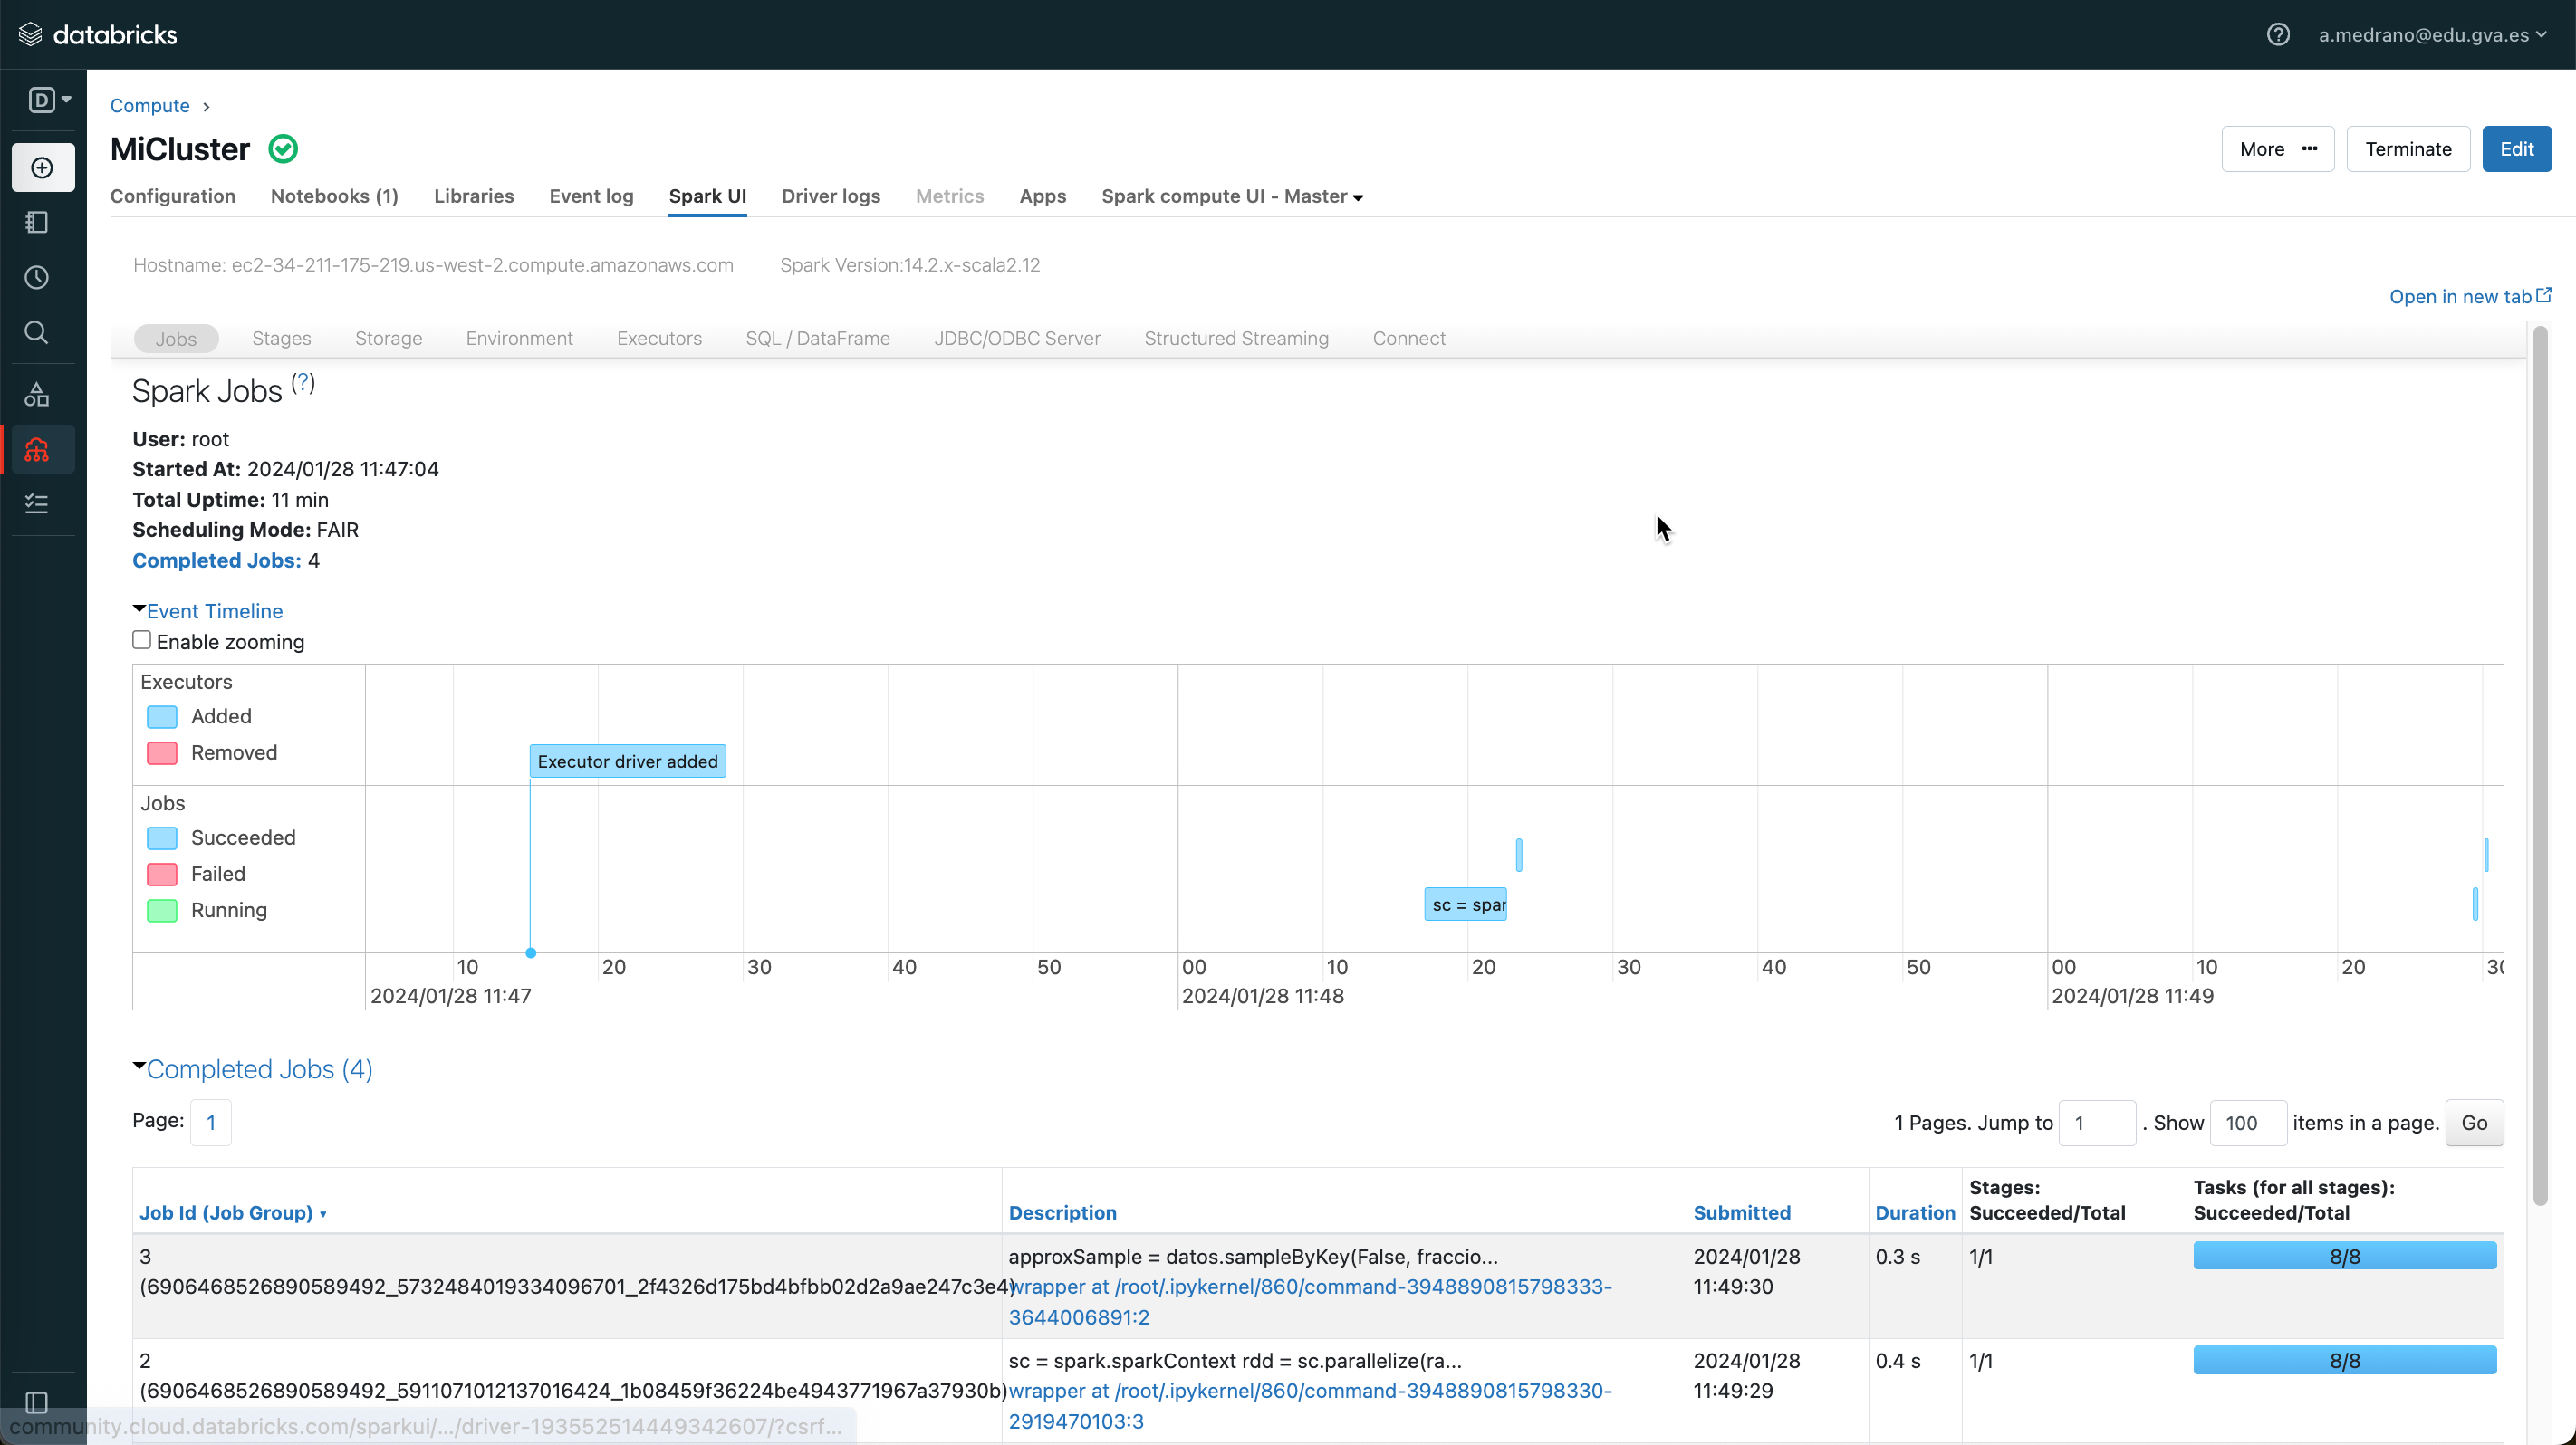Collapse the Event Timeline section expander
The height and width of the screenshot is (1445, 2576).
click(x=139, y=610)
